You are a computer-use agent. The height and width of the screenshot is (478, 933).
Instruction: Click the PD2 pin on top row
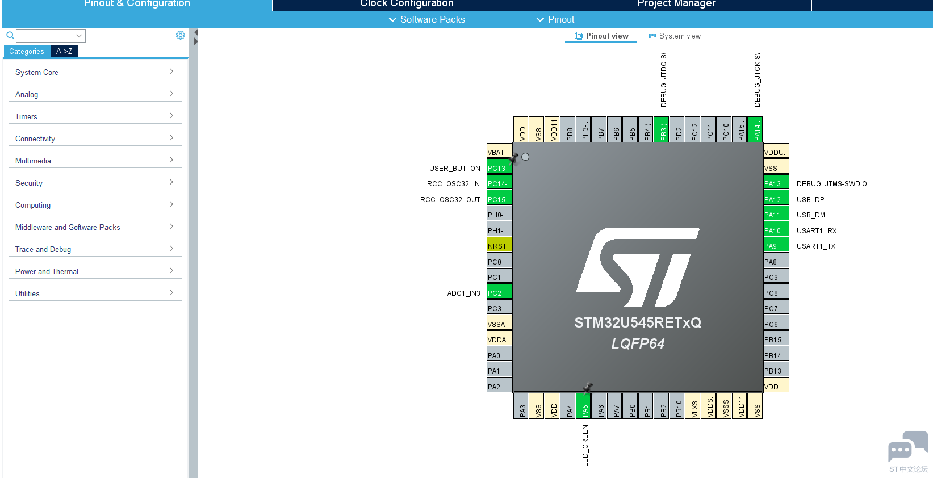[677, 129]
